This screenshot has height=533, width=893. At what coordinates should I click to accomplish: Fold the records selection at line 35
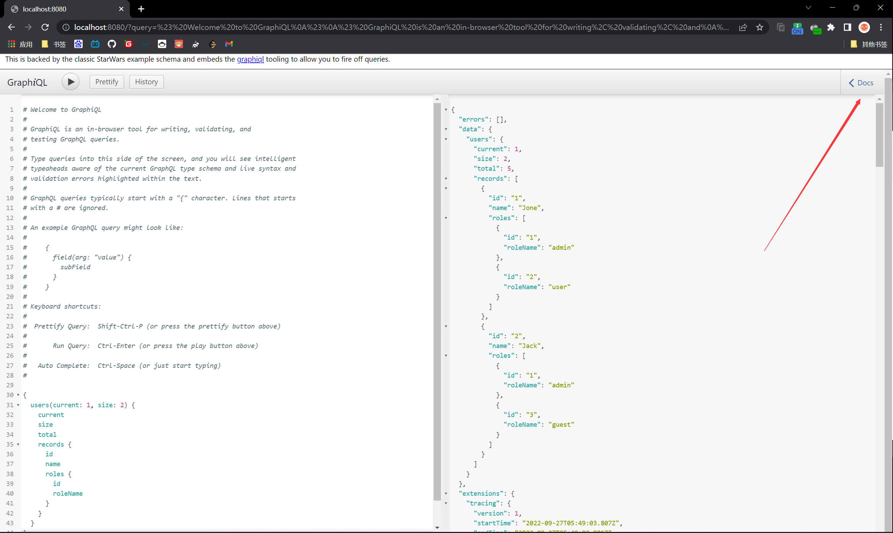[18, 444]
